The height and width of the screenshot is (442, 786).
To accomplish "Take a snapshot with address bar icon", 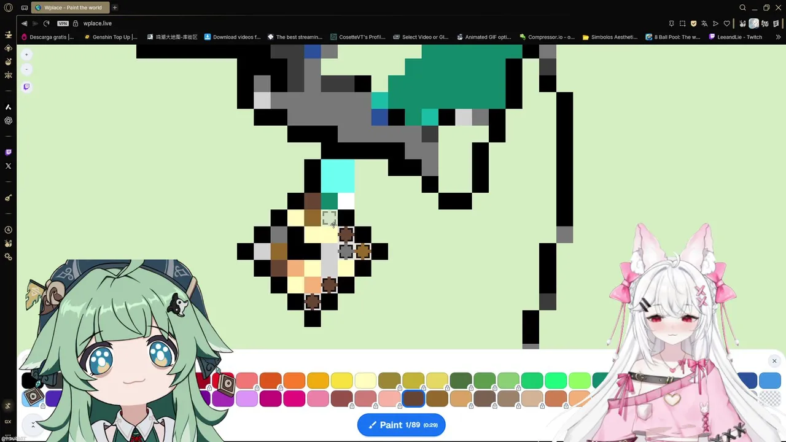I will (x=682, y=23).
